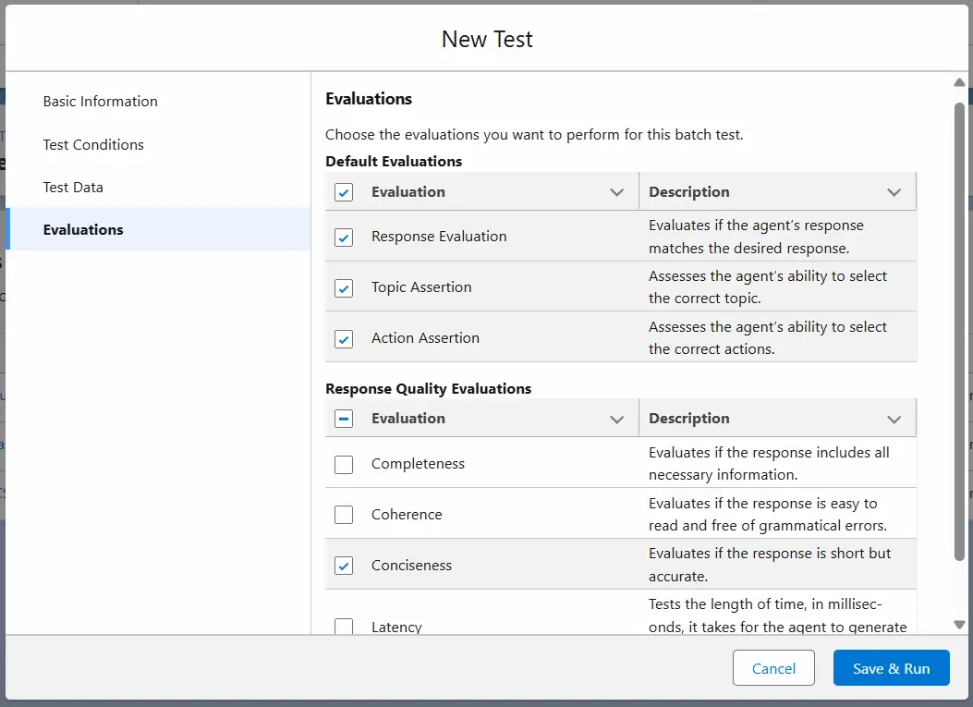The height and width of the screenshot is (707, 973).
Task: Click the scrollbar up arrow
Action: point(959,83)
